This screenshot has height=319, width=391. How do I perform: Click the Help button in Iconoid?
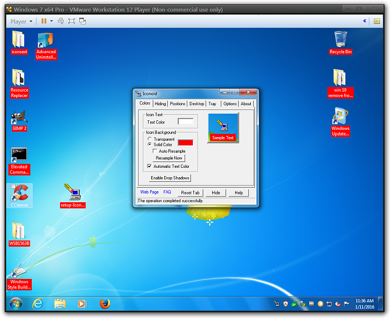239,192
